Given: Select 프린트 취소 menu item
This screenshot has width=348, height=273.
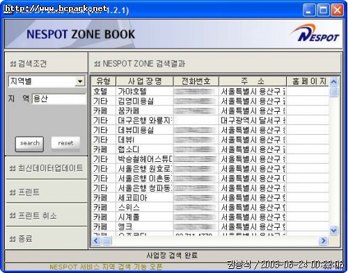Looking at the screenshot, I should click(47, 215).
